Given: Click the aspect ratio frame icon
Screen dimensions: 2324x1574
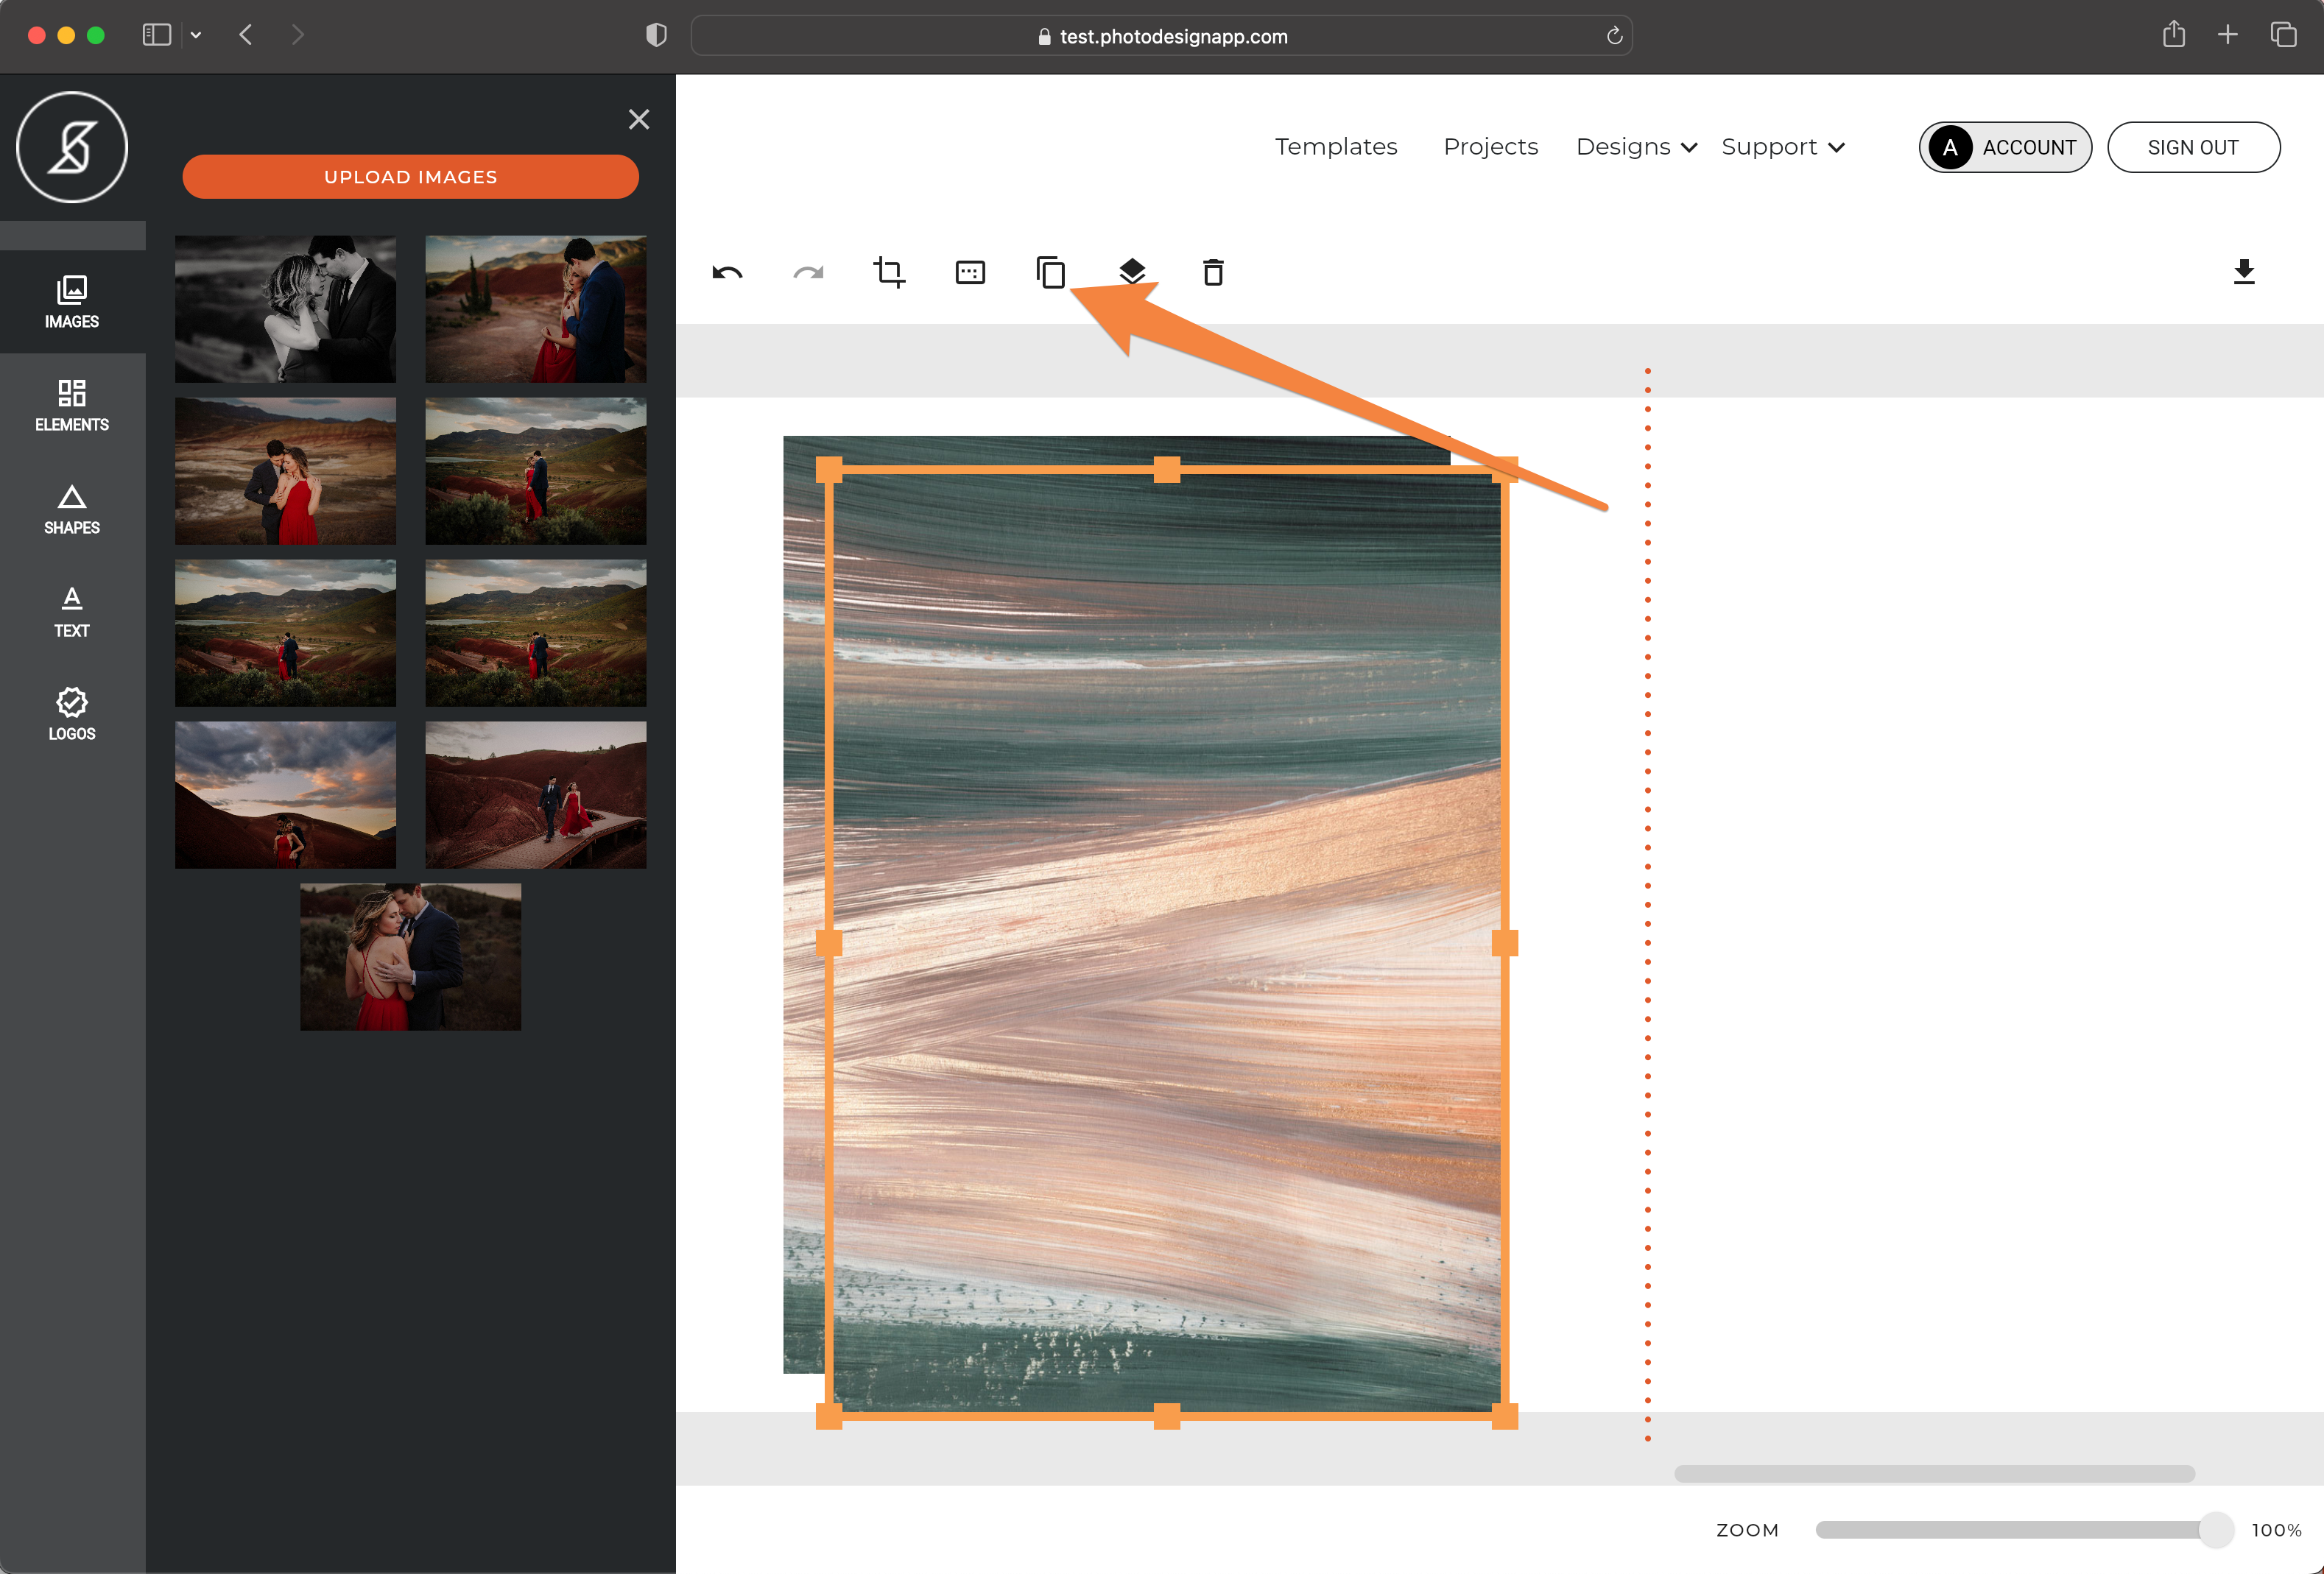Looking at the screenshot, I should coord(970,272).
